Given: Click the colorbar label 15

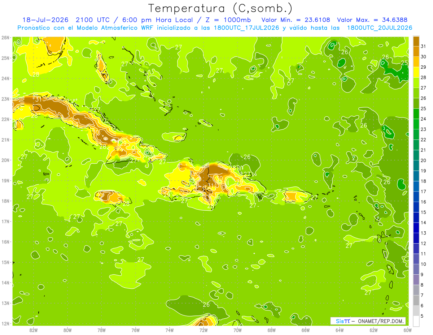Looking at the screenshot, I should 423,212.
